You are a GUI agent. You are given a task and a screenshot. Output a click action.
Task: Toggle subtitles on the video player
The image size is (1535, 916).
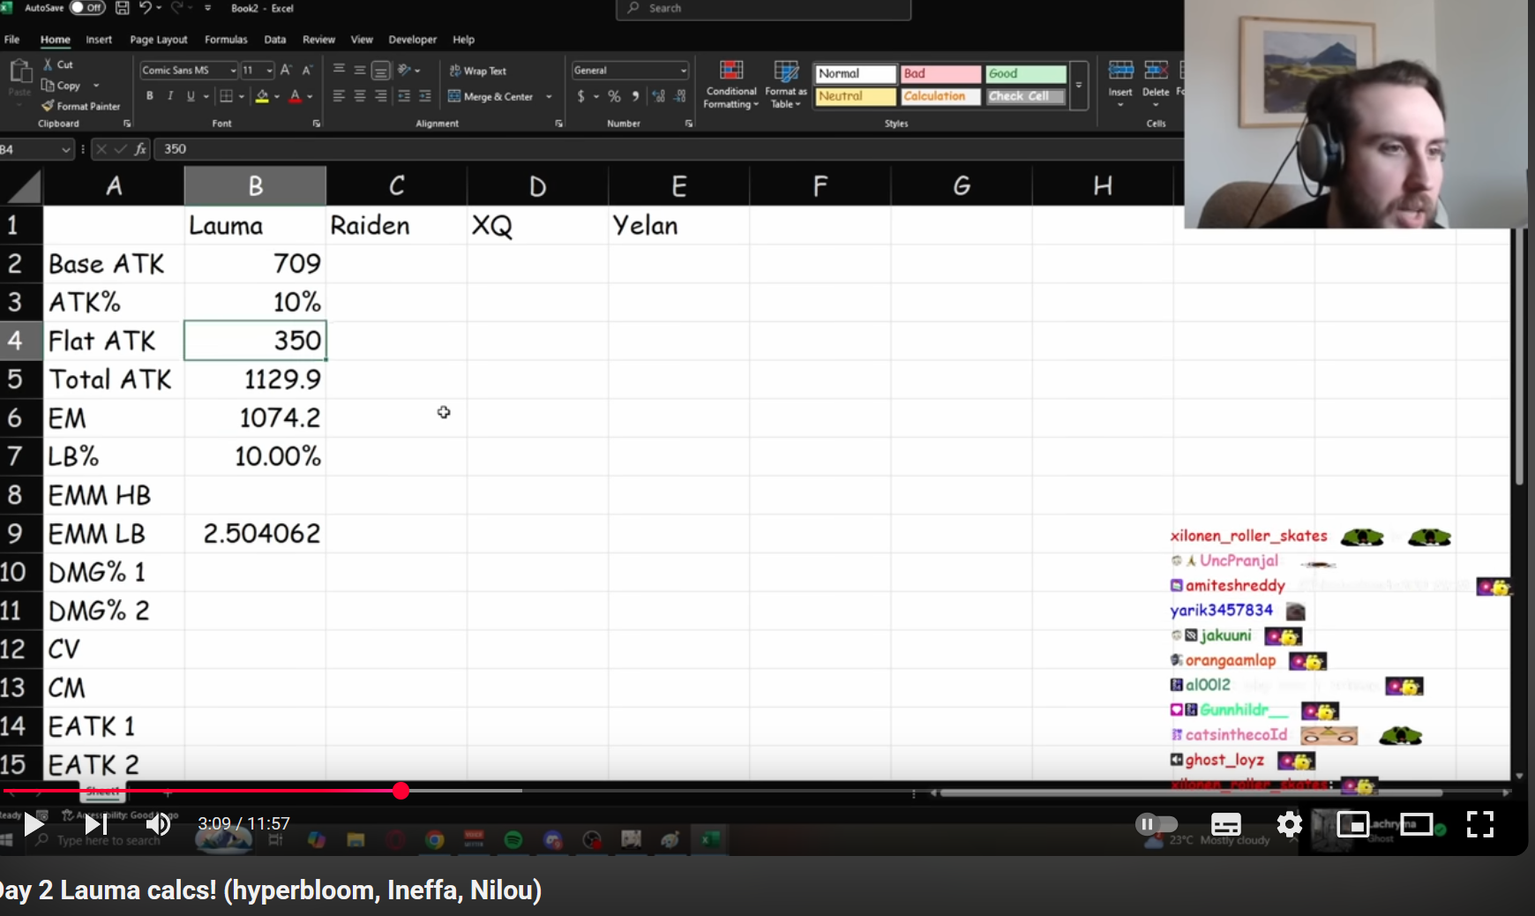coord(1225,824)
